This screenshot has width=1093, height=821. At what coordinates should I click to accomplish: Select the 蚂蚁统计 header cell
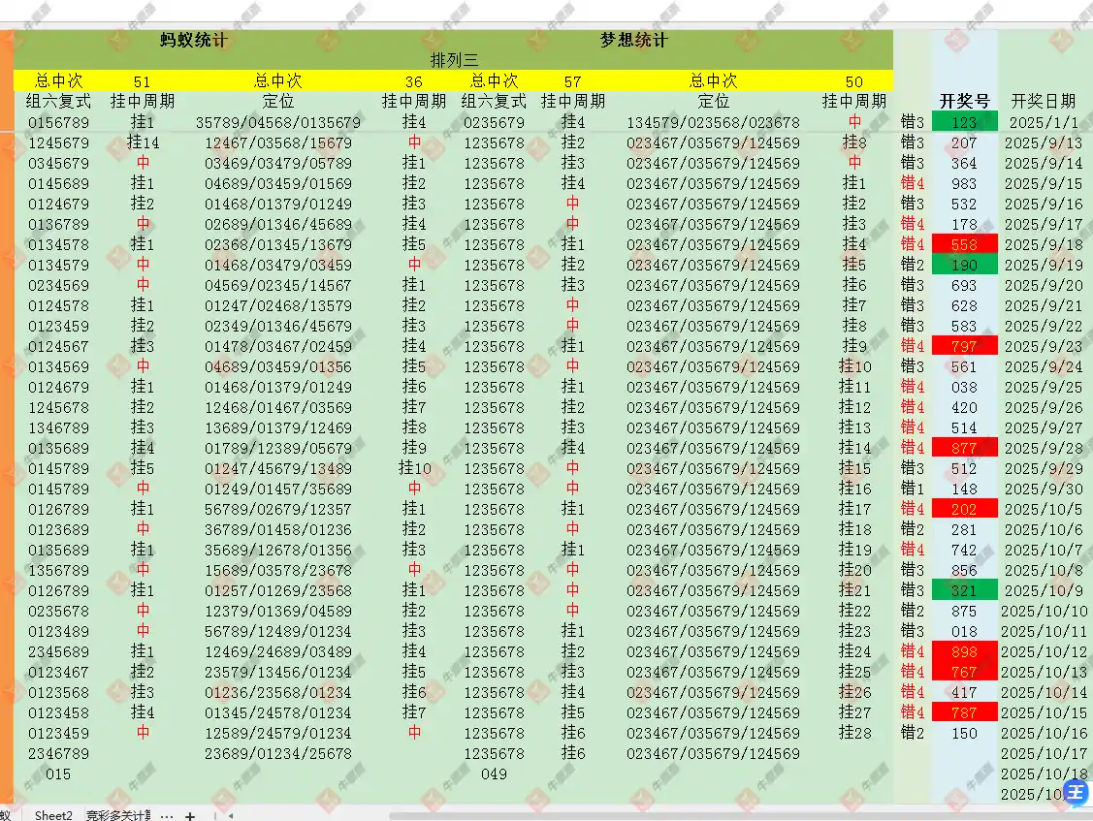(x=194, y=41)
